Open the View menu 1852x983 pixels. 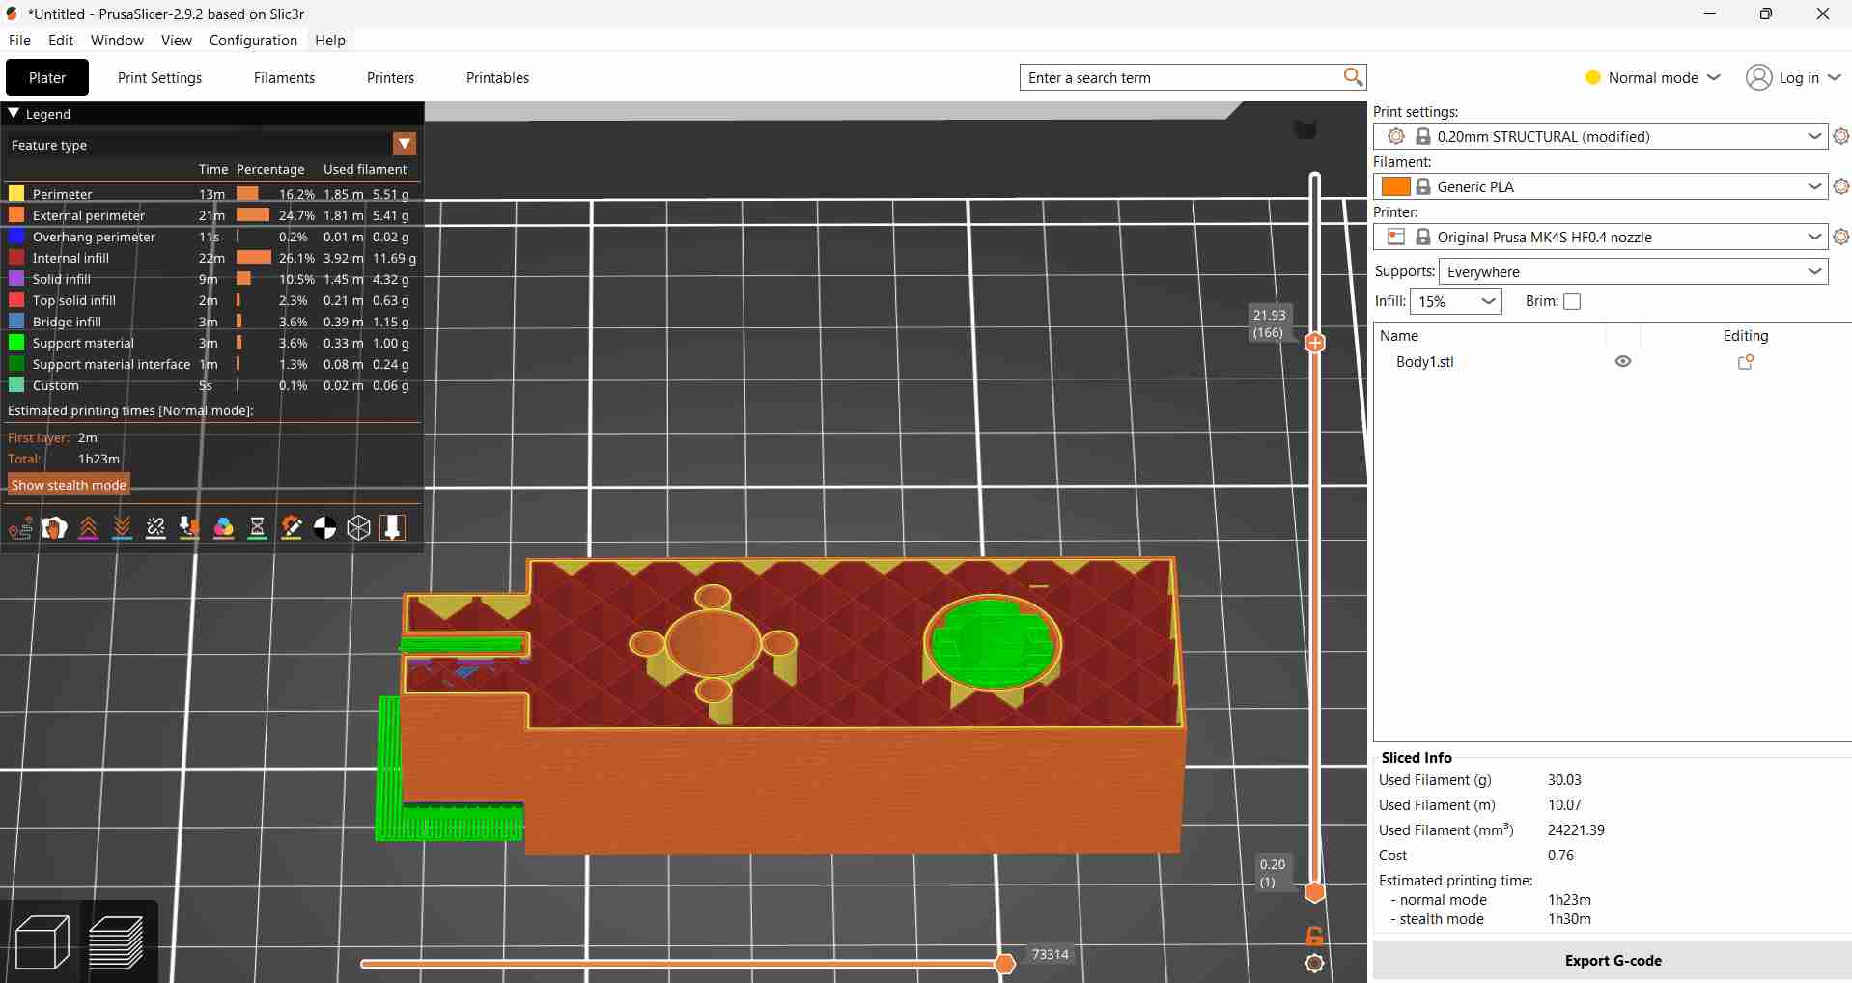(x=177, y=41)
